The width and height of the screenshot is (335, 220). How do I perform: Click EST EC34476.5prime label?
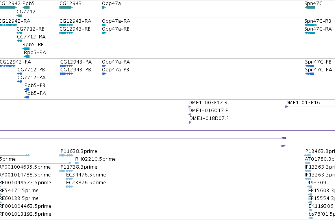point(86,175)
